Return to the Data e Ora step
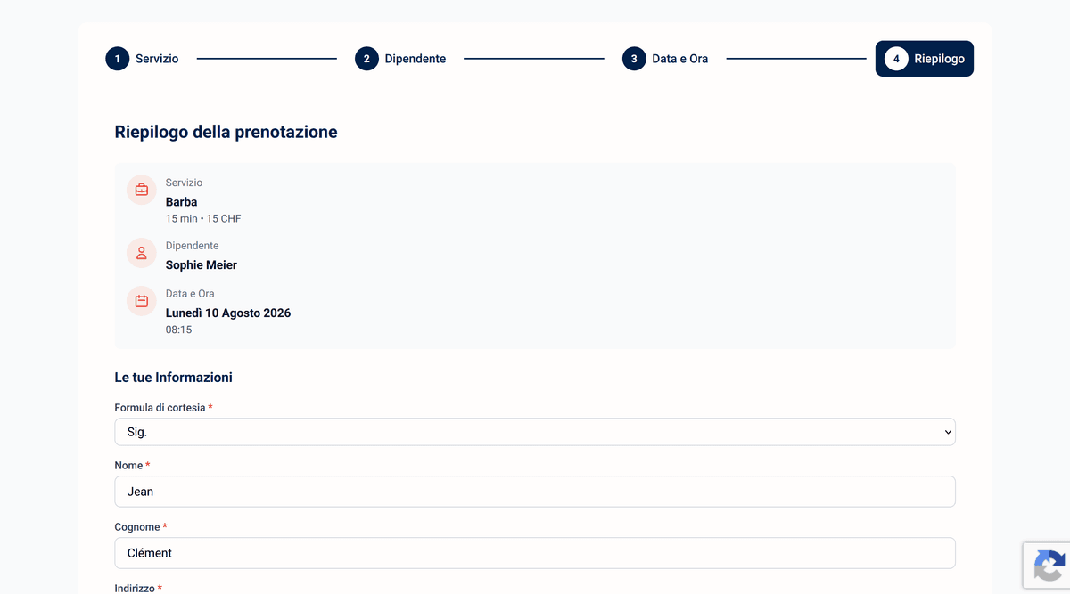The image size is (1070, 594). [x=665, y=59]
